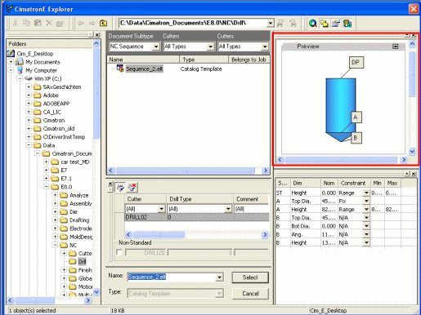Click the Cancel button
The height and width of the screenshot is (315, 421).
pyautogui.click(x=250, y=294)
